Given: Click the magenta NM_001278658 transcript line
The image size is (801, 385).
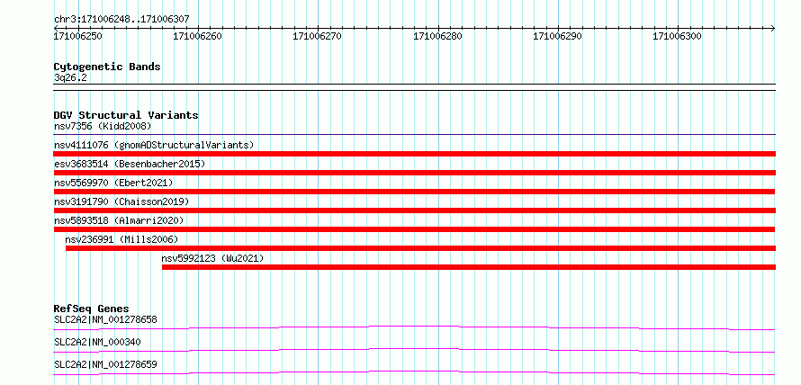Looking at the screenshot, I should click(414, 327).
